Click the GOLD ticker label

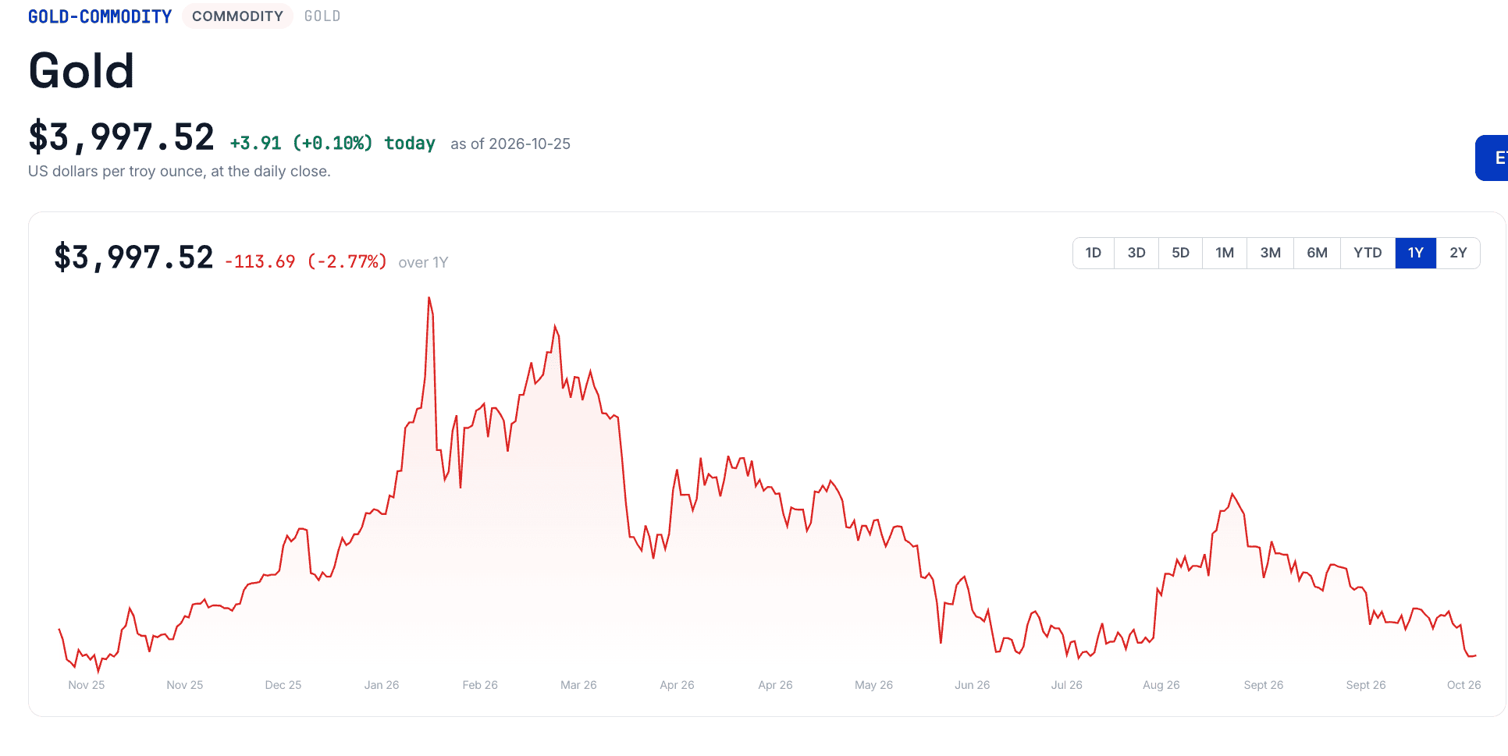coord(322,16)
